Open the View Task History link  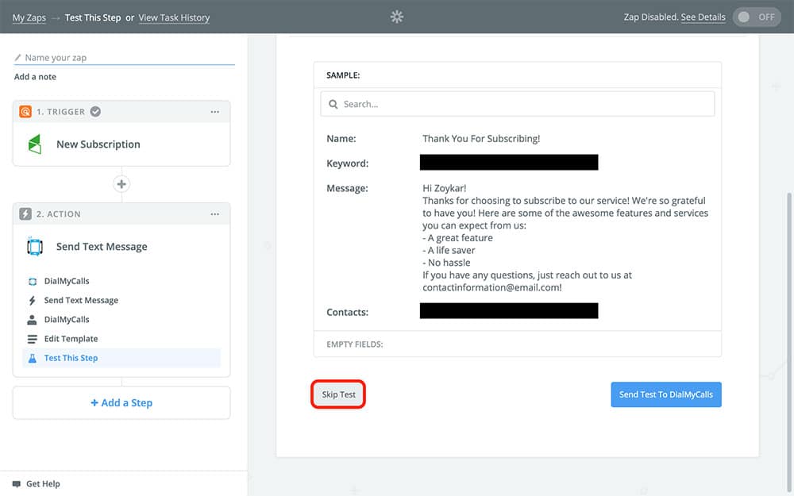coord(174,17)
